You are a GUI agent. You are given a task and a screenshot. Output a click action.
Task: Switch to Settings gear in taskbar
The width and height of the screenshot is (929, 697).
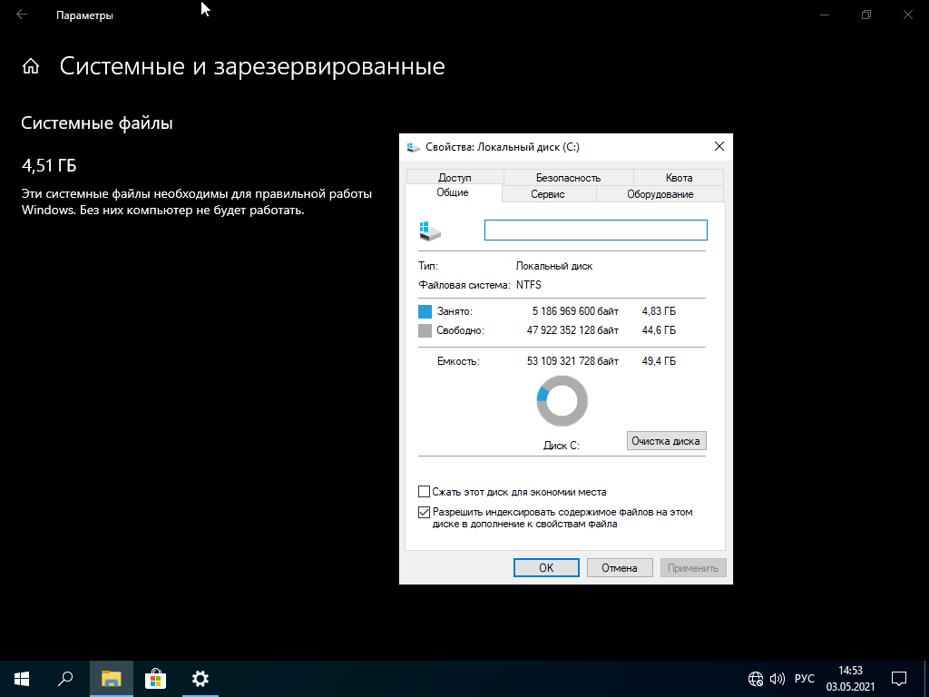pyautogui.click(x=200, y=679)
